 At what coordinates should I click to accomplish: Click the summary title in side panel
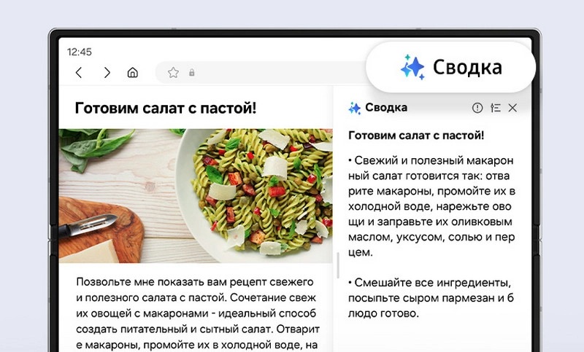416,136
